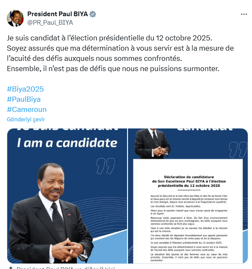
Task: Click the tweet text about 12 octobre 2025
Action: [110, 38]
